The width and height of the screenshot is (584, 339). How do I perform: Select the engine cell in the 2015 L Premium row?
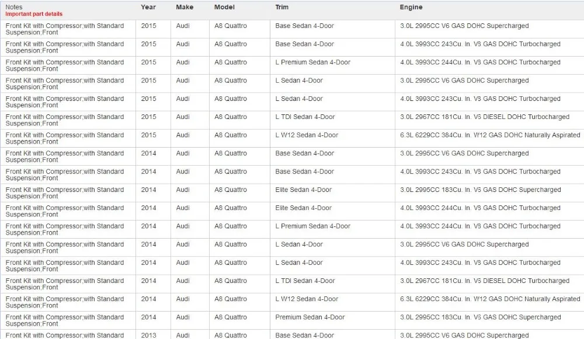481,62
